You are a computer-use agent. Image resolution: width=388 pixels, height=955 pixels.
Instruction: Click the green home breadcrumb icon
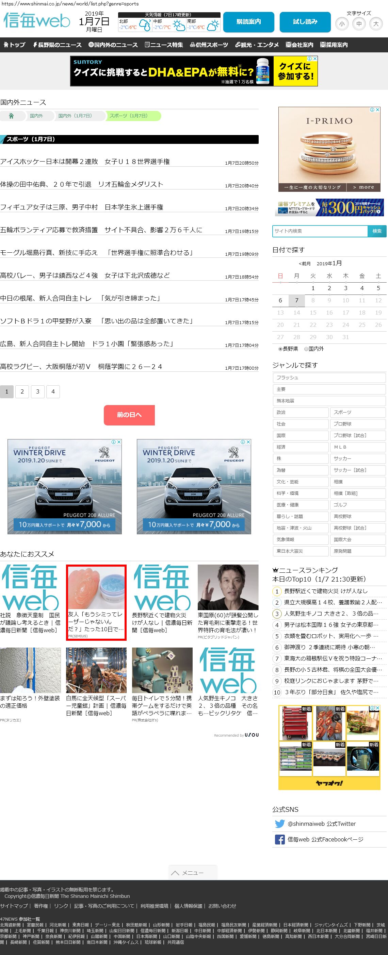click(12, 116)
